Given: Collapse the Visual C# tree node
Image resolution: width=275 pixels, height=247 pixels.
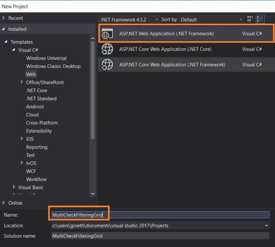Looking at the screenshot, I should point(14,49).
